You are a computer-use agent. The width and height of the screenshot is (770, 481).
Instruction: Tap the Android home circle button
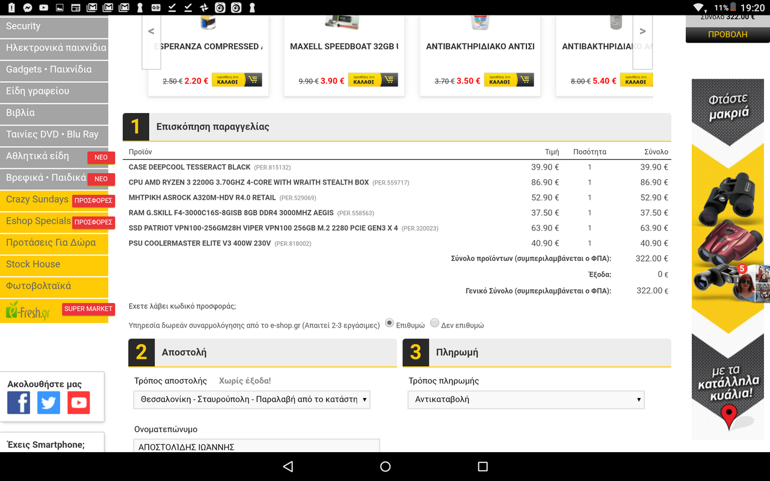(385, 467)
